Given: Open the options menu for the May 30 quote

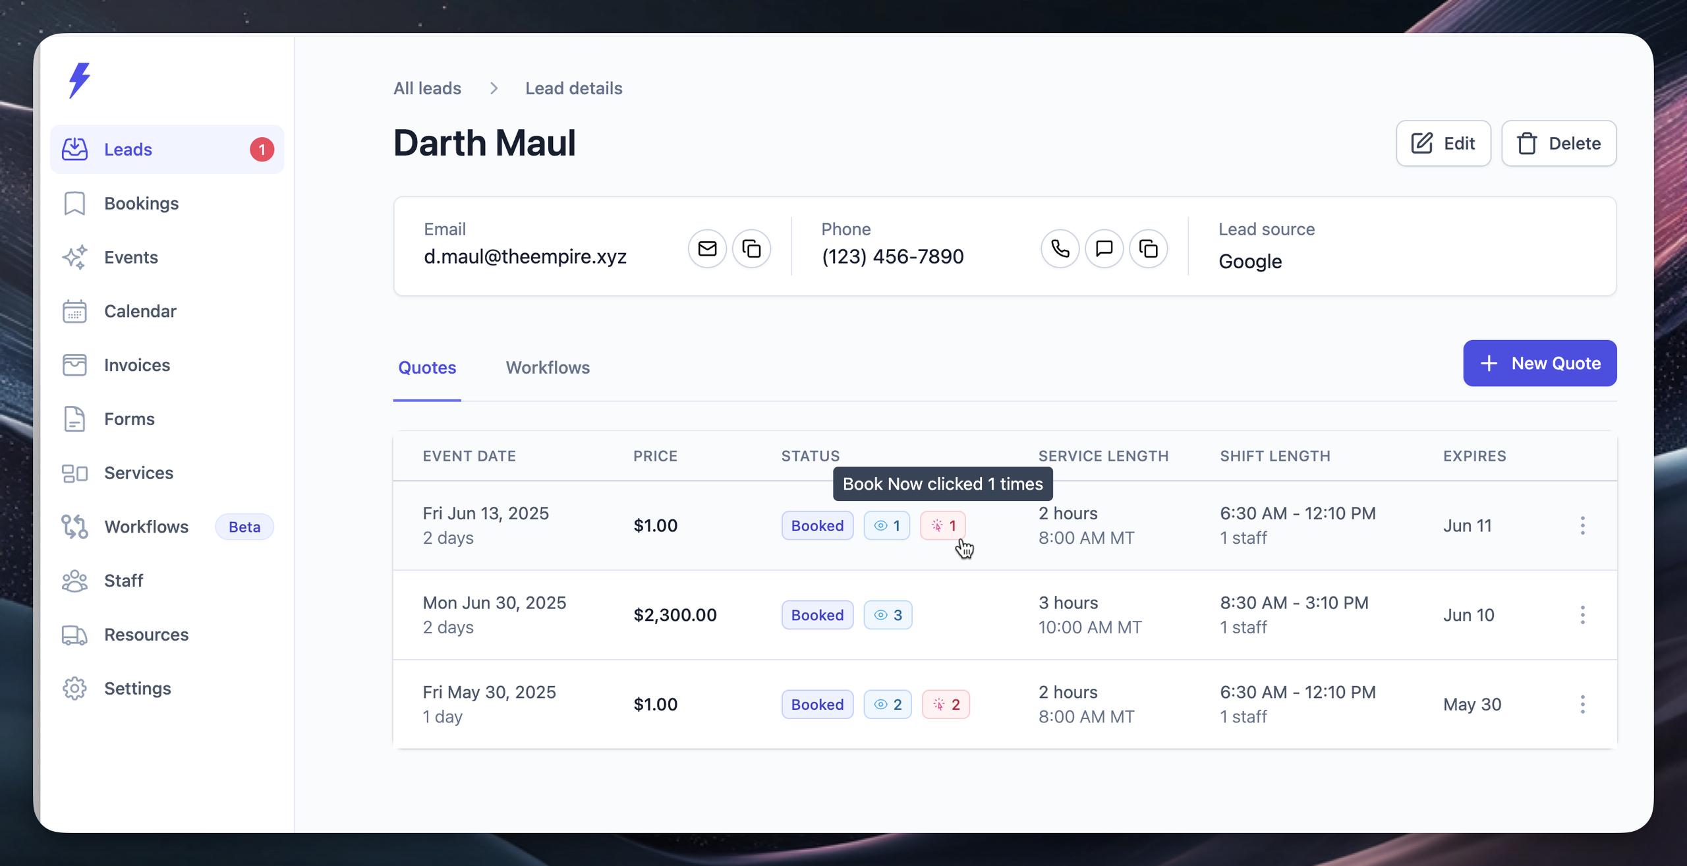Looking at the screenshot, I should [1582, 705].
